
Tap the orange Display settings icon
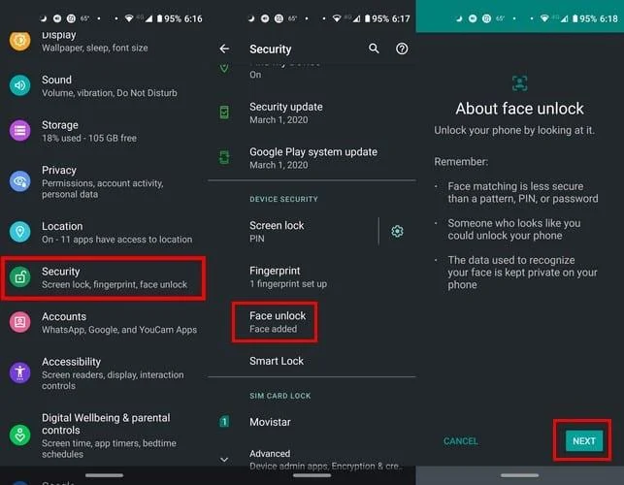tap(20, 41)
